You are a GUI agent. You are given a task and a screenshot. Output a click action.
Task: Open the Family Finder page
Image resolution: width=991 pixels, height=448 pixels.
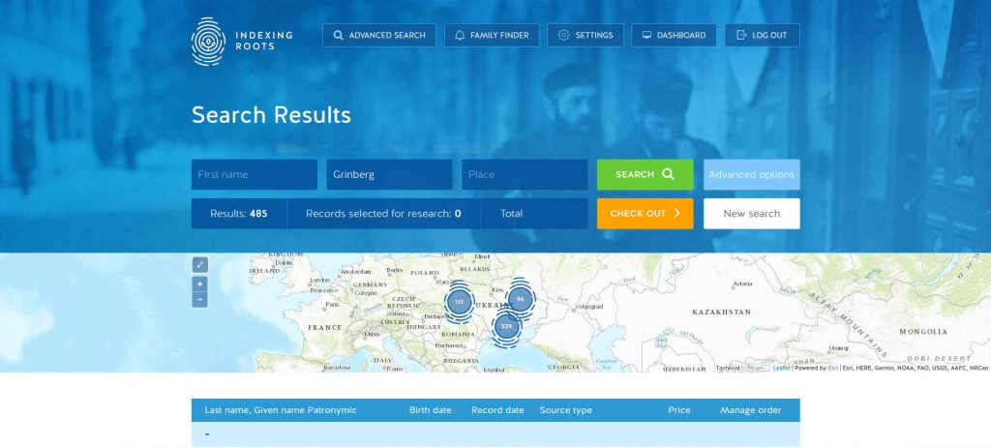[492, 36]
